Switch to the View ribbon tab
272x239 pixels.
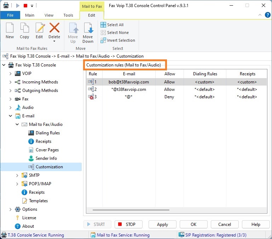49,15
